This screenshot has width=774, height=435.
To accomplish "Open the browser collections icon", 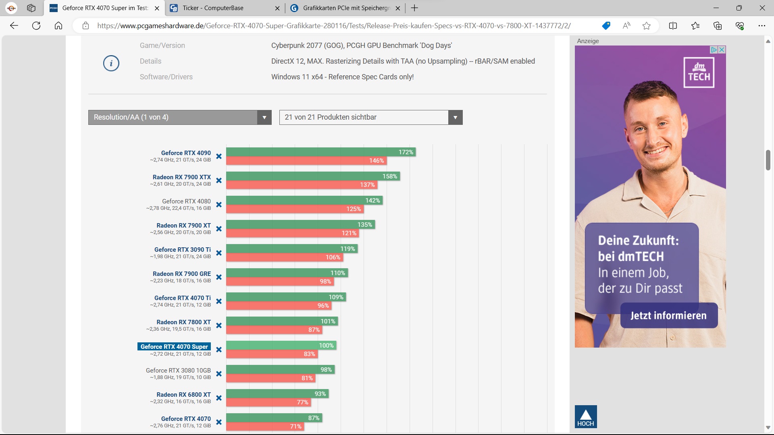I will 718,26.
